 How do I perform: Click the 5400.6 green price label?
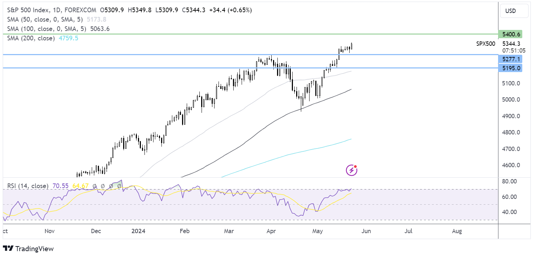(x=510, y=34)
